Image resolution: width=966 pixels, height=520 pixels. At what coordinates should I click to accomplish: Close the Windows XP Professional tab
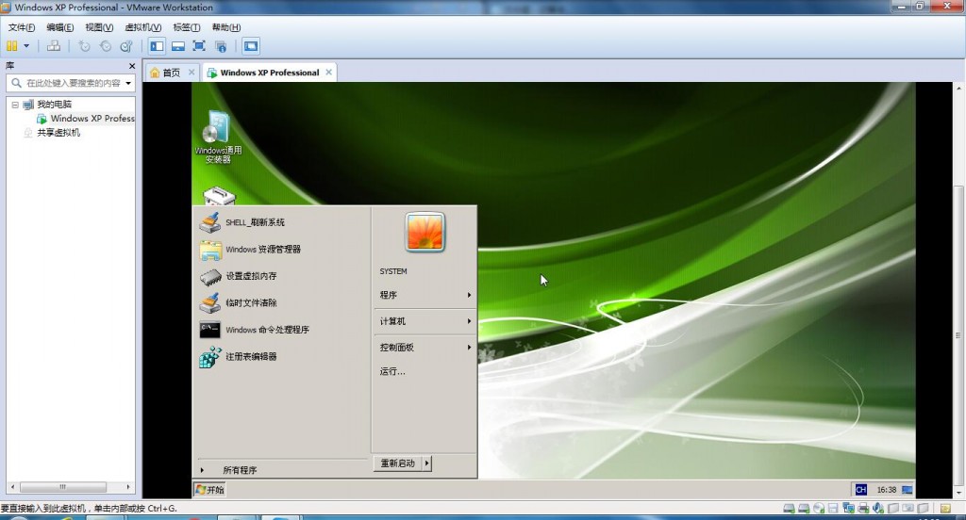click(329, 72)
